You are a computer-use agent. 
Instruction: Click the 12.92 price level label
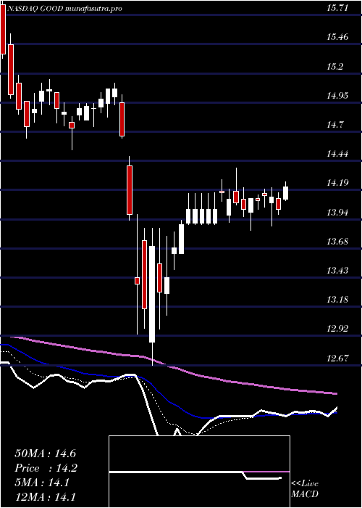(337, 329)
